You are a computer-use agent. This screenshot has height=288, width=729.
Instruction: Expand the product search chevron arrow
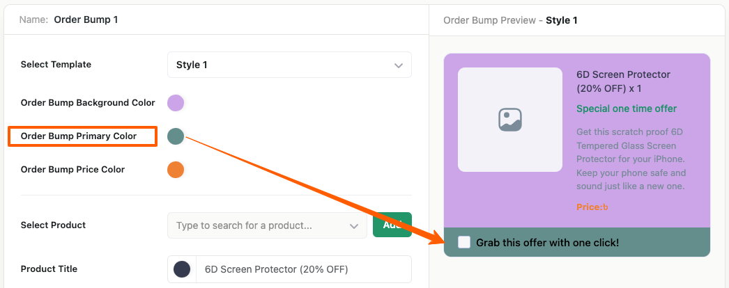pyautogui.click(x=353, y=226)
